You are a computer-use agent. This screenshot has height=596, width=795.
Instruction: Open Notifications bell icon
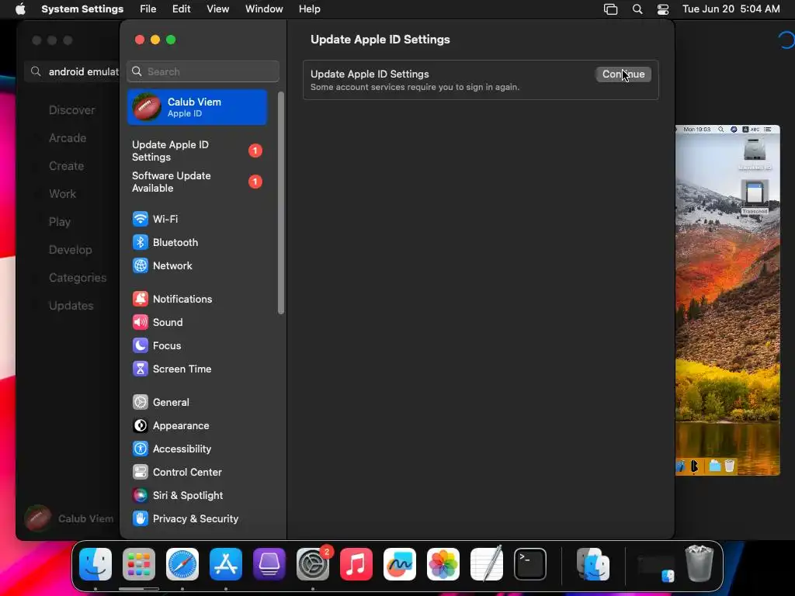[x=141, y=299]
